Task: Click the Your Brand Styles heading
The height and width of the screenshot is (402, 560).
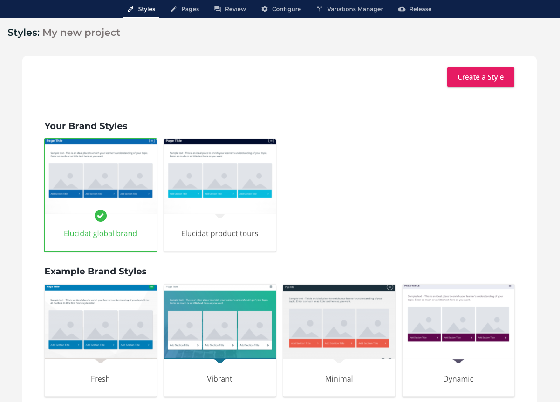Action: coord(86,126)
